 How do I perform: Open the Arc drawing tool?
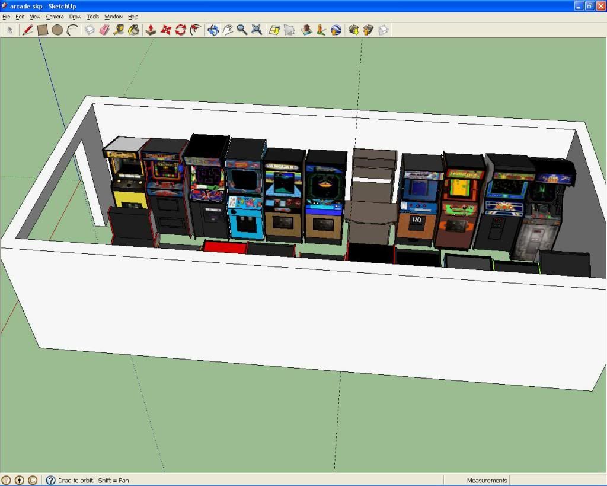pyautogui.click(x=72, y=30)
